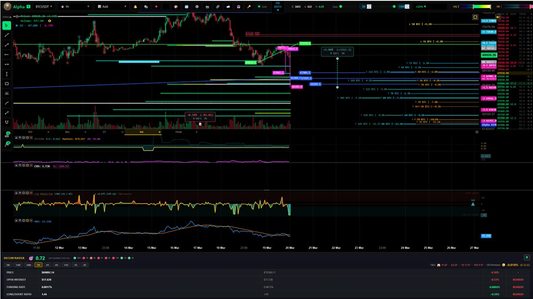Select the 12H timeframe button
533x299 pixels.
[x=66, y=265]
